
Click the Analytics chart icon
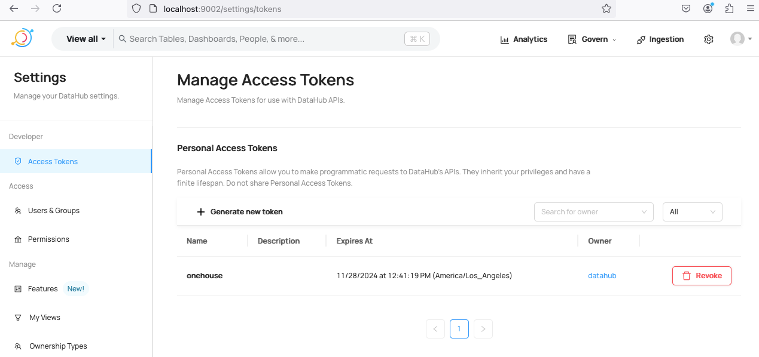pyautogui.click(x=505, y=39)
